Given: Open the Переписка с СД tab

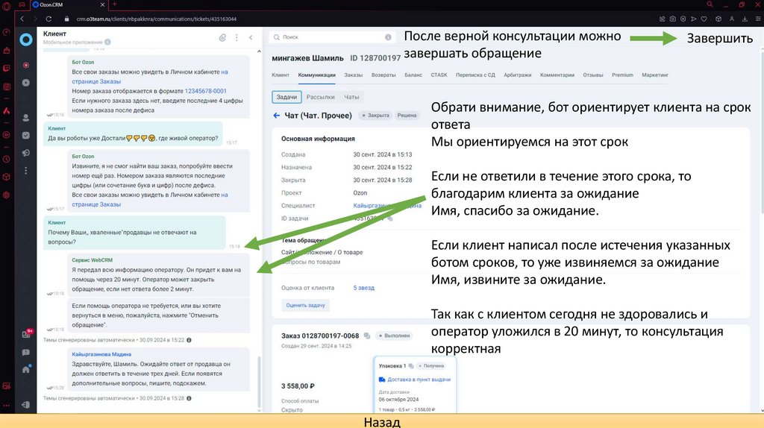Looking at the screenshot, I should point(475,75).
